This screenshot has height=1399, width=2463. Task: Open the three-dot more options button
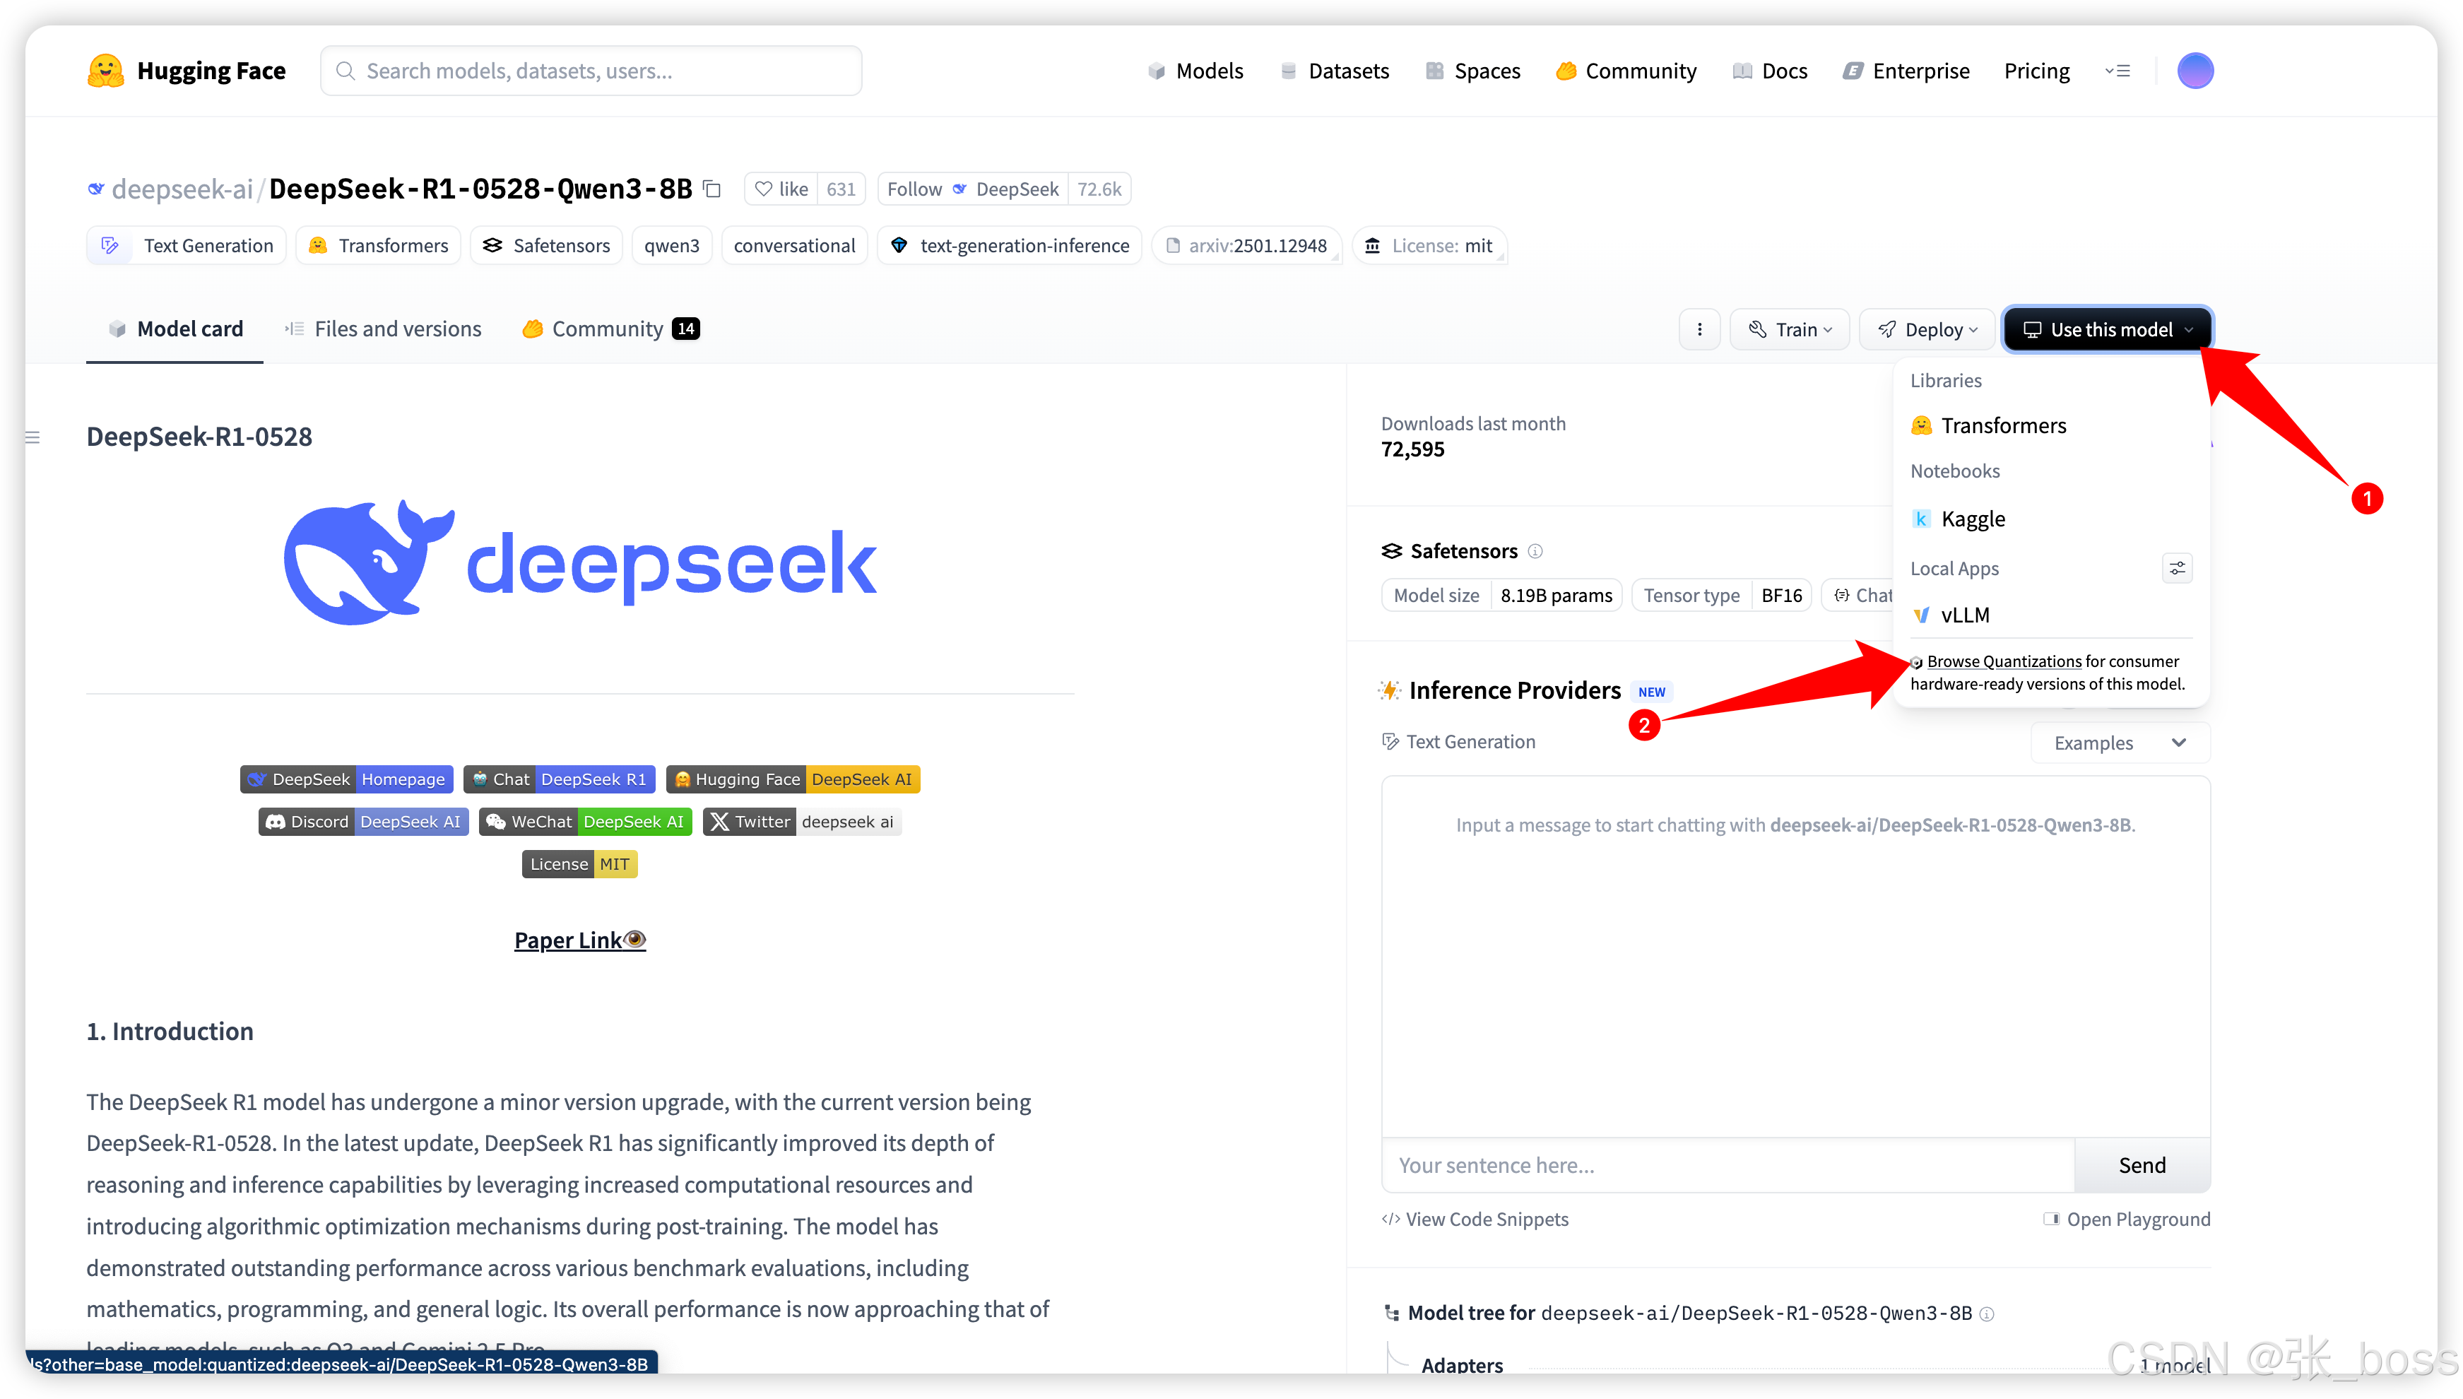(x=1699, y=329)
